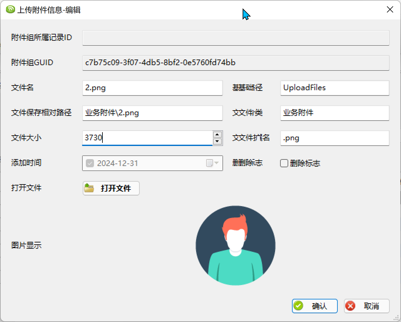Click the folder icon on 打开文件 button
The image size is (401, 322).
coord(89,188)
